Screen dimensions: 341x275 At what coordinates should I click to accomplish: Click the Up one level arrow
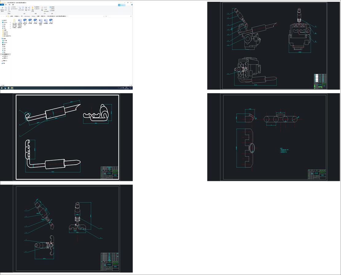click(x=6, y=16)
